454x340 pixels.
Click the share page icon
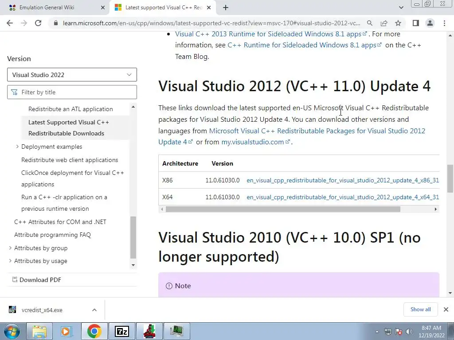(x=384, y=23)
